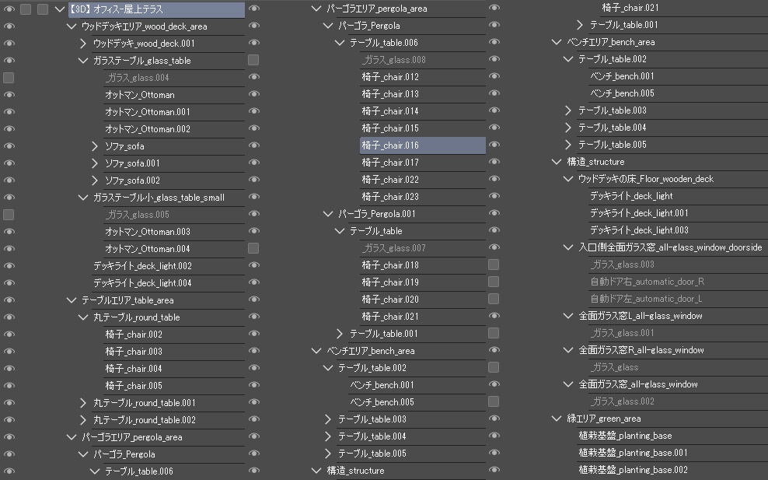Collapse the パーゴラ_Pergola.001 group

tap(328, 214)
